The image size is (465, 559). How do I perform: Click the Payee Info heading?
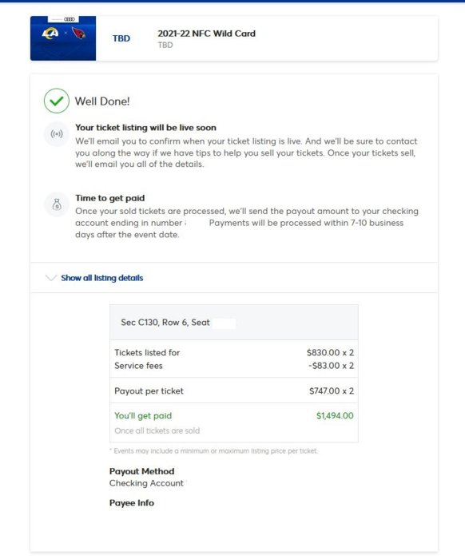pyautogui.click(x=132, y=503)
